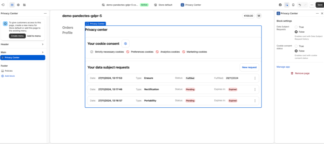Click the fulfilled date 28/11/2024
This screenshot has height=144, width=324.
(232, 78)
